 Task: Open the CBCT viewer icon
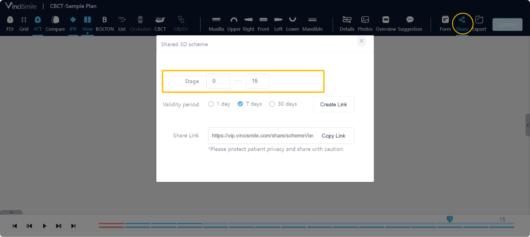(x=160, y=20)
